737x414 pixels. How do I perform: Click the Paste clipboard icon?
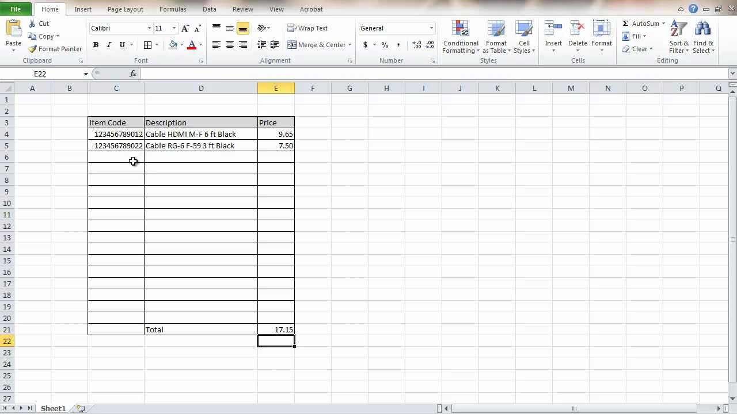tap(13, 29)
